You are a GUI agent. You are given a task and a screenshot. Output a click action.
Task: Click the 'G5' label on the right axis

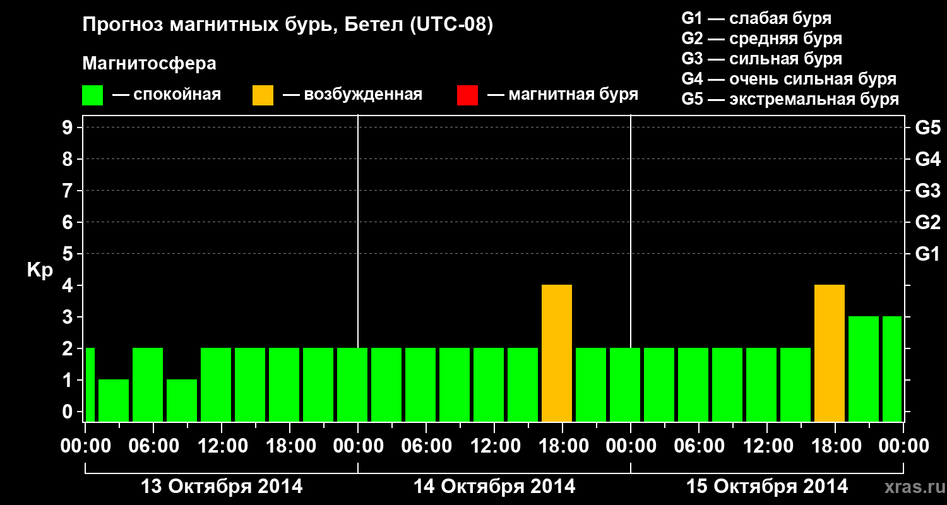pyautogui.click(x=928, y=128)
